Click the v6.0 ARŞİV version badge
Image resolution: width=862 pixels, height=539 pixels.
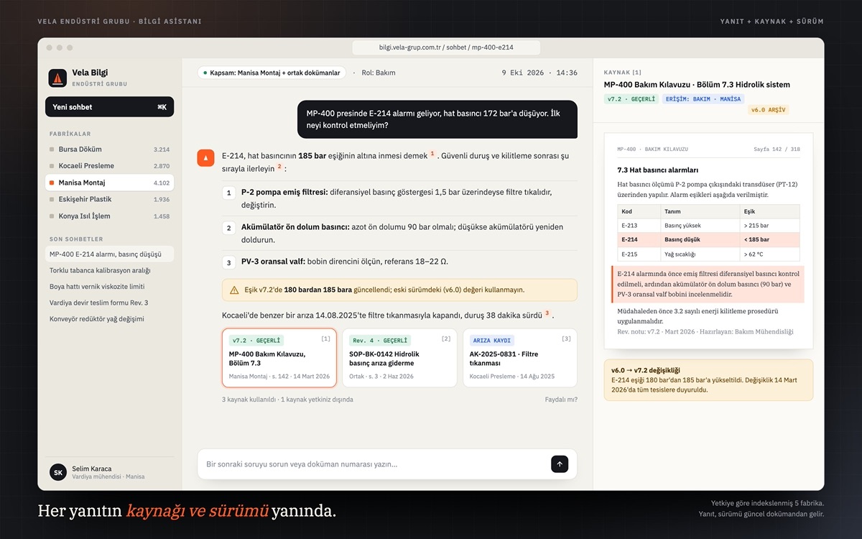[769, 110]
